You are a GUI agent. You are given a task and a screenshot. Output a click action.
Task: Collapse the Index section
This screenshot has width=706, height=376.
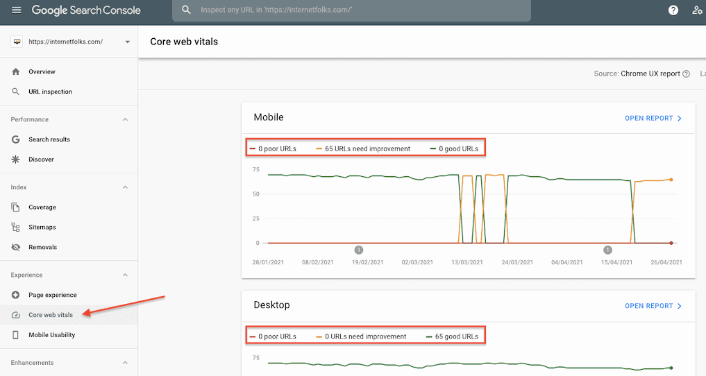(125, 187)
